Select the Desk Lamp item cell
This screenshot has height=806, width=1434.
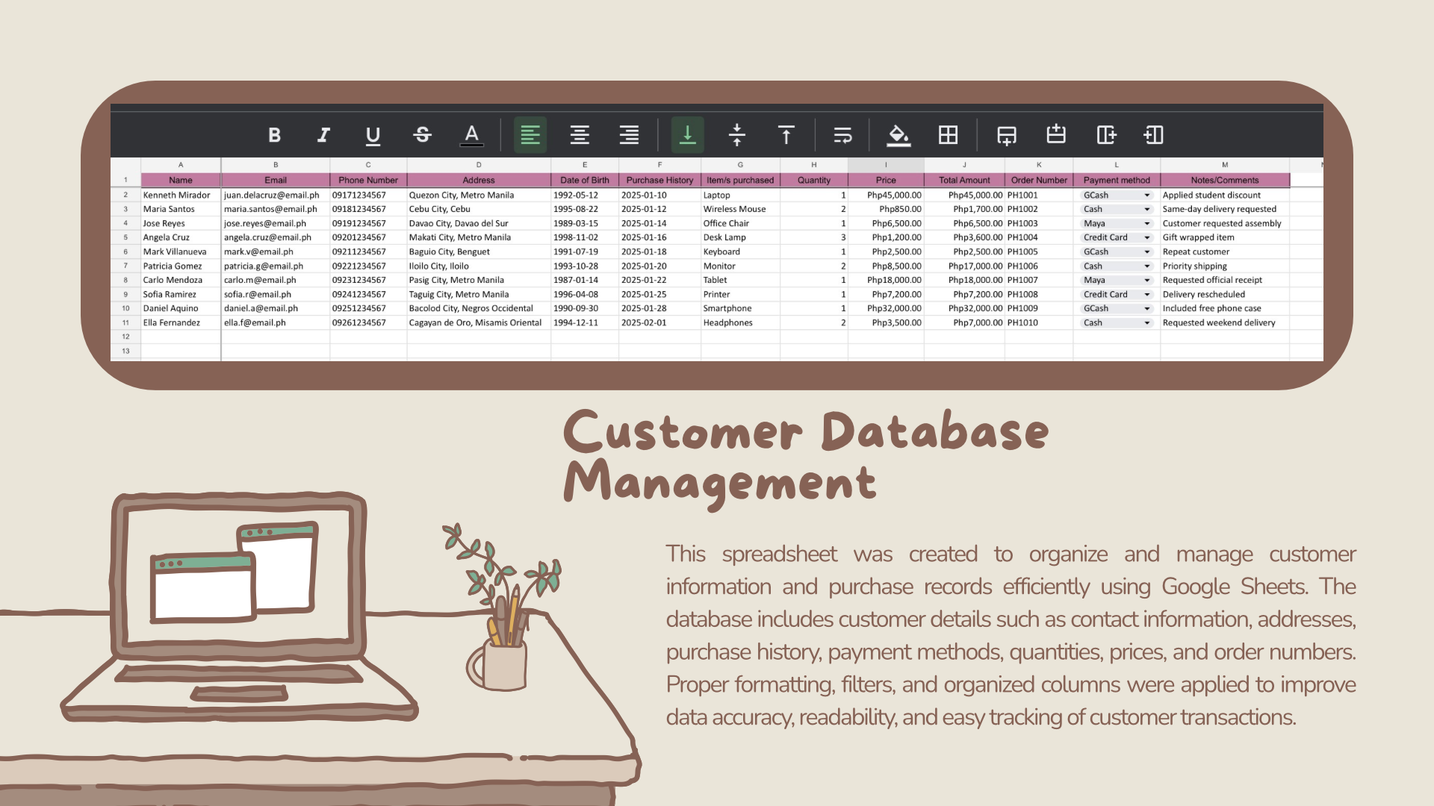pyautogui.click(x=740, y=238)
